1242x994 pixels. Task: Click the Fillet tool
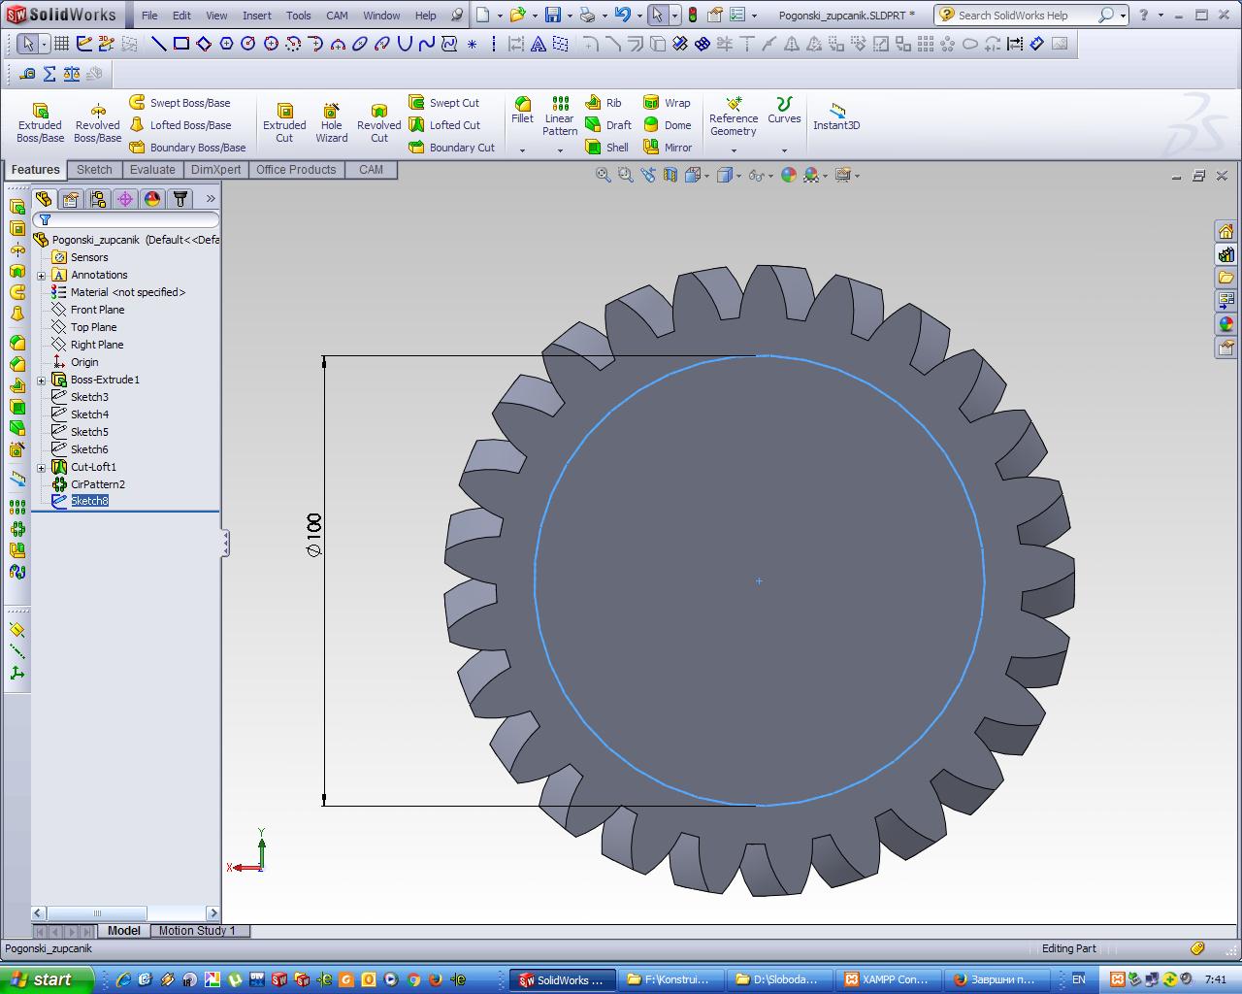point(522,110)
